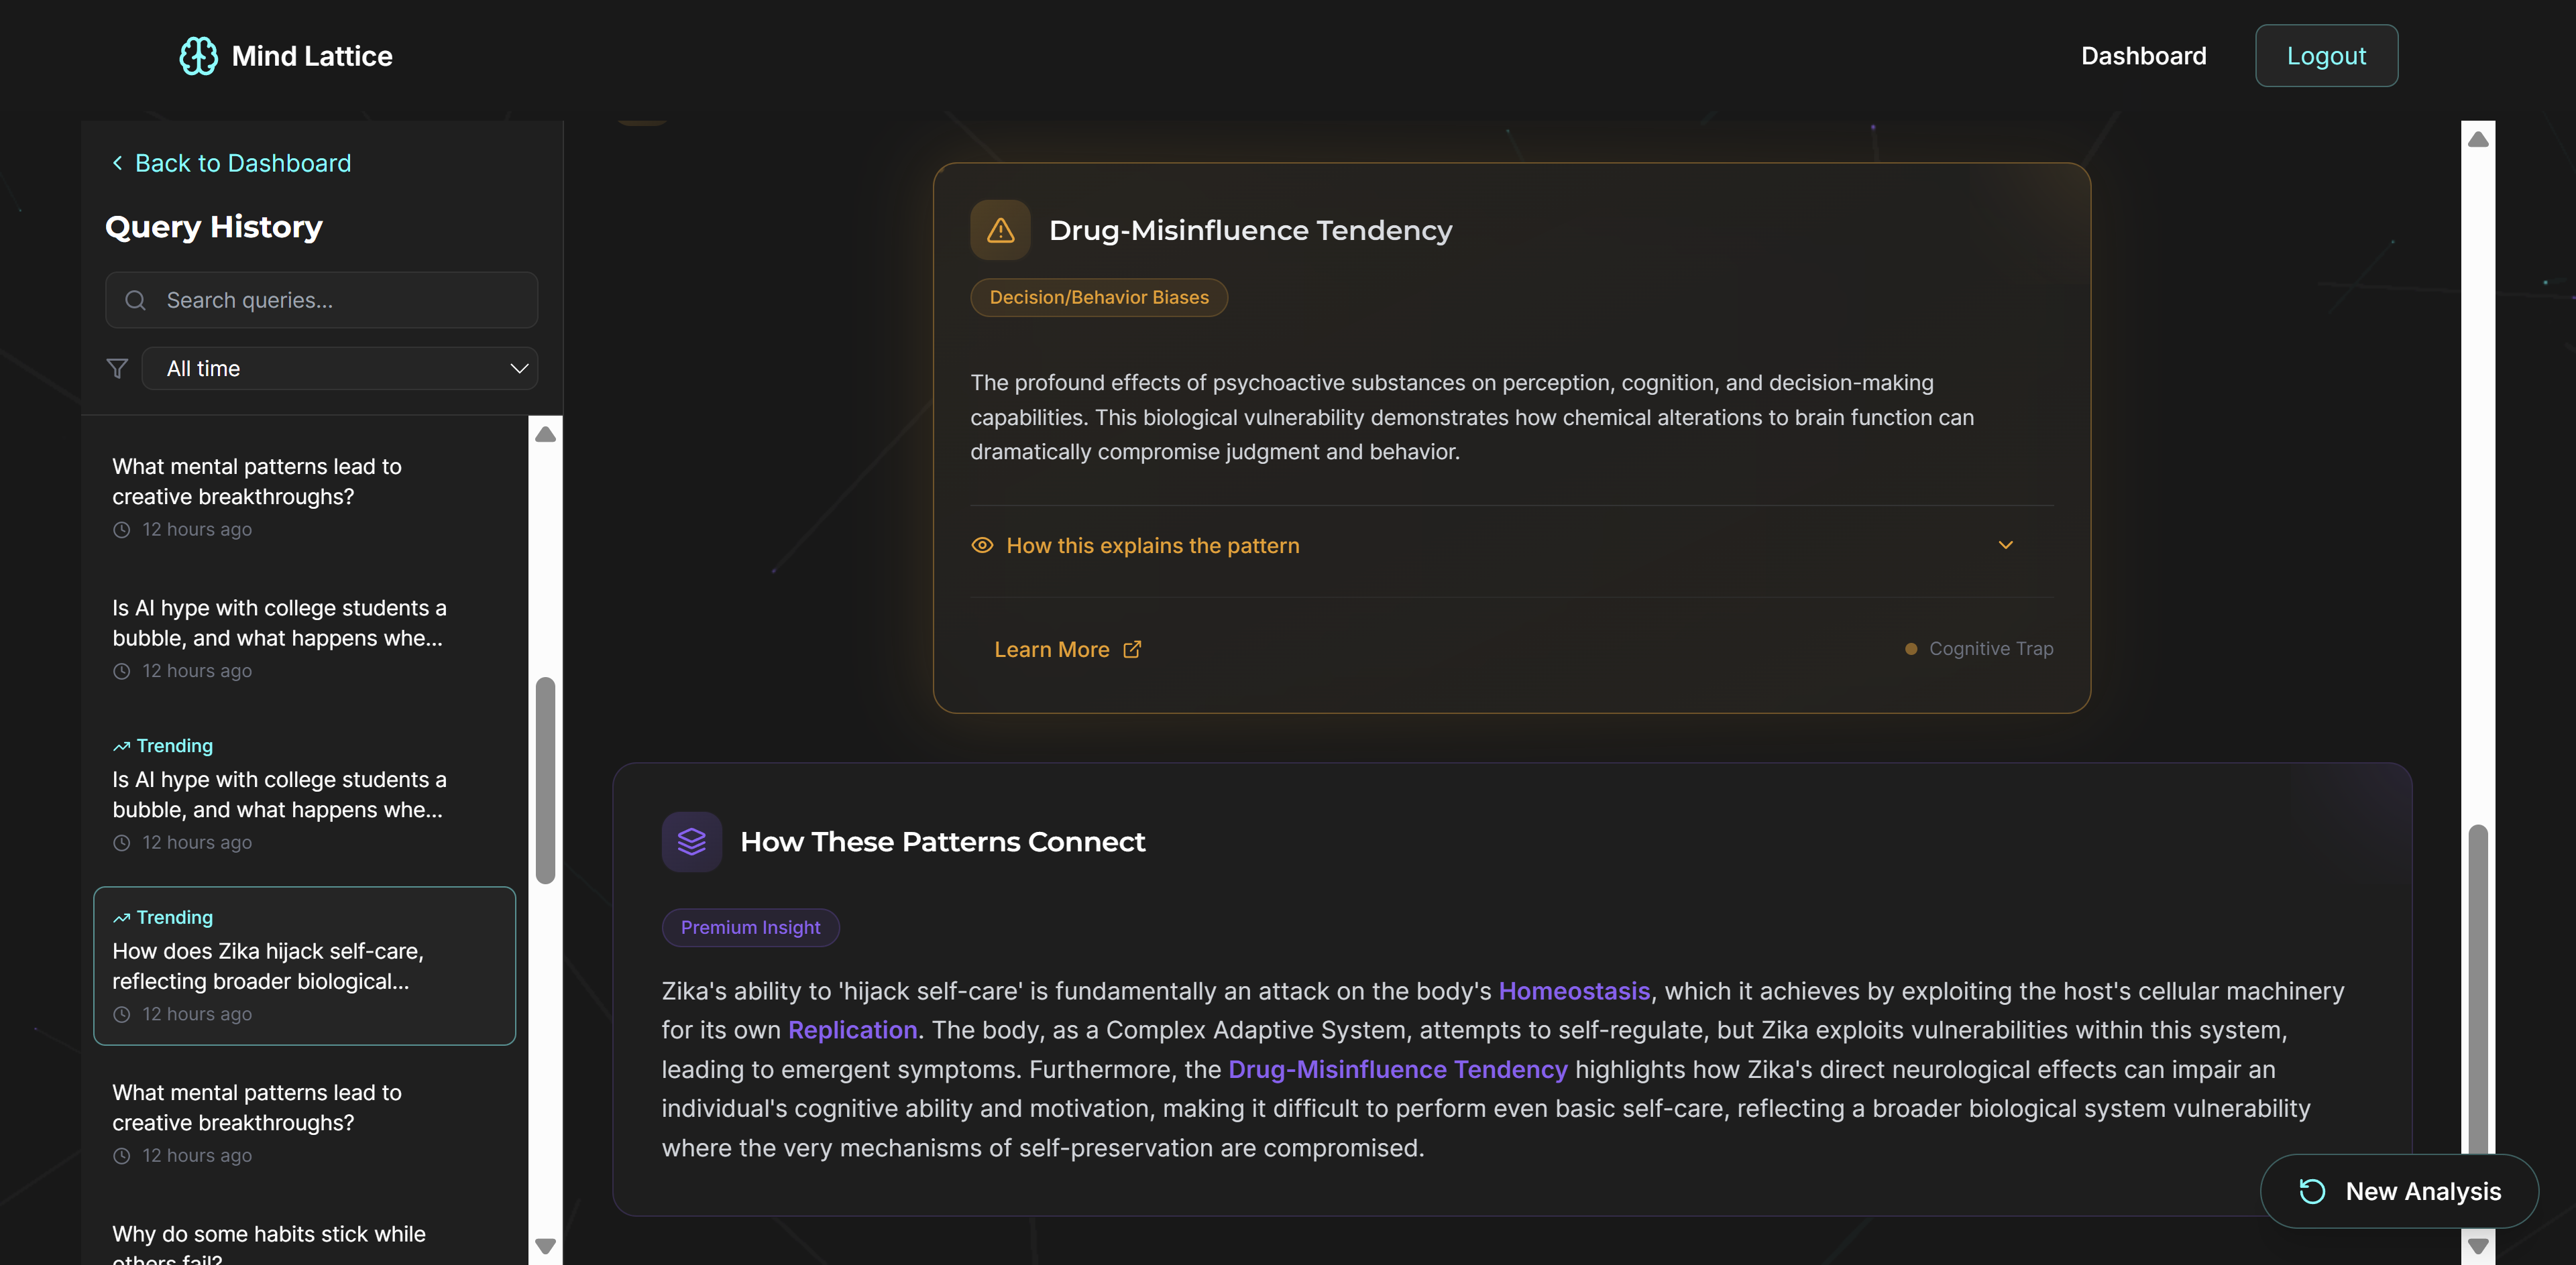Follow the Replication link
The image size is (2576, 1265).
tap(852, 1030)
